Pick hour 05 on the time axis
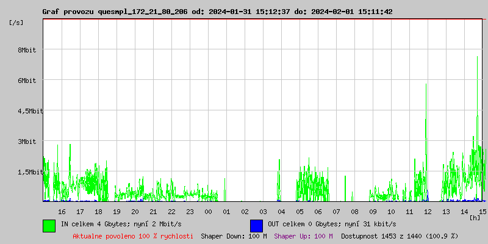This screenshot has height=244, width=488. tap(300, 211)
